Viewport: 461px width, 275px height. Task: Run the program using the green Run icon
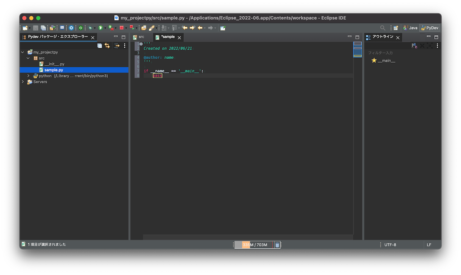(x=100, y=28)
